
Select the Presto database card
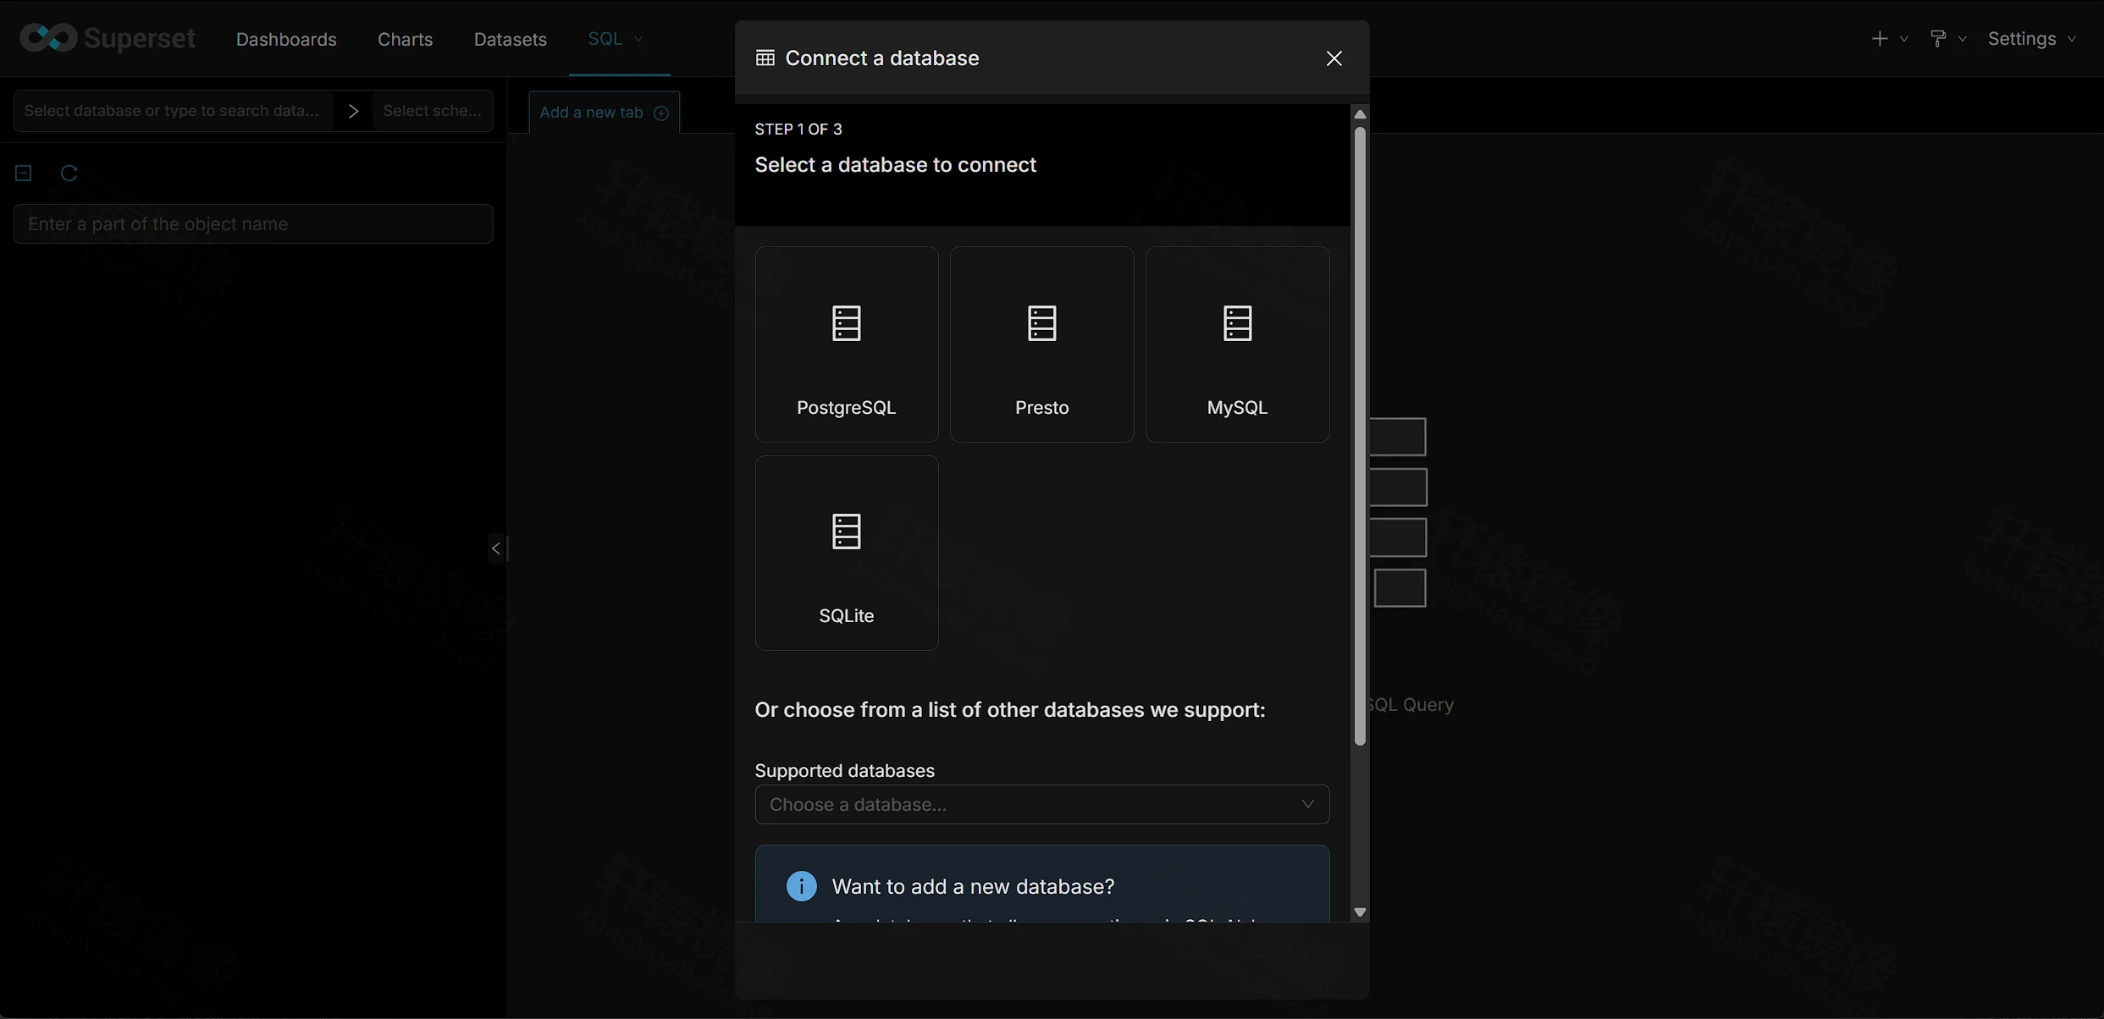point(1041,344)
